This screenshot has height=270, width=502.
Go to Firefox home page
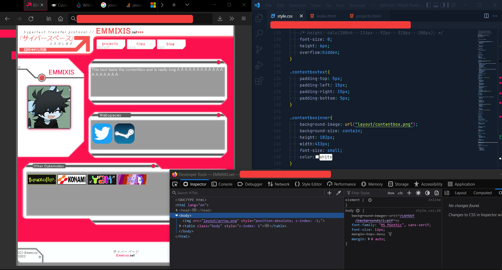60,19
